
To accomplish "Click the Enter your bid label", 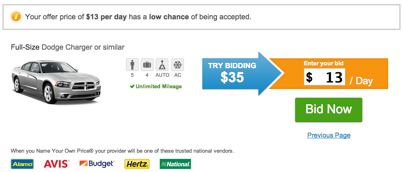I will [323, 63].
